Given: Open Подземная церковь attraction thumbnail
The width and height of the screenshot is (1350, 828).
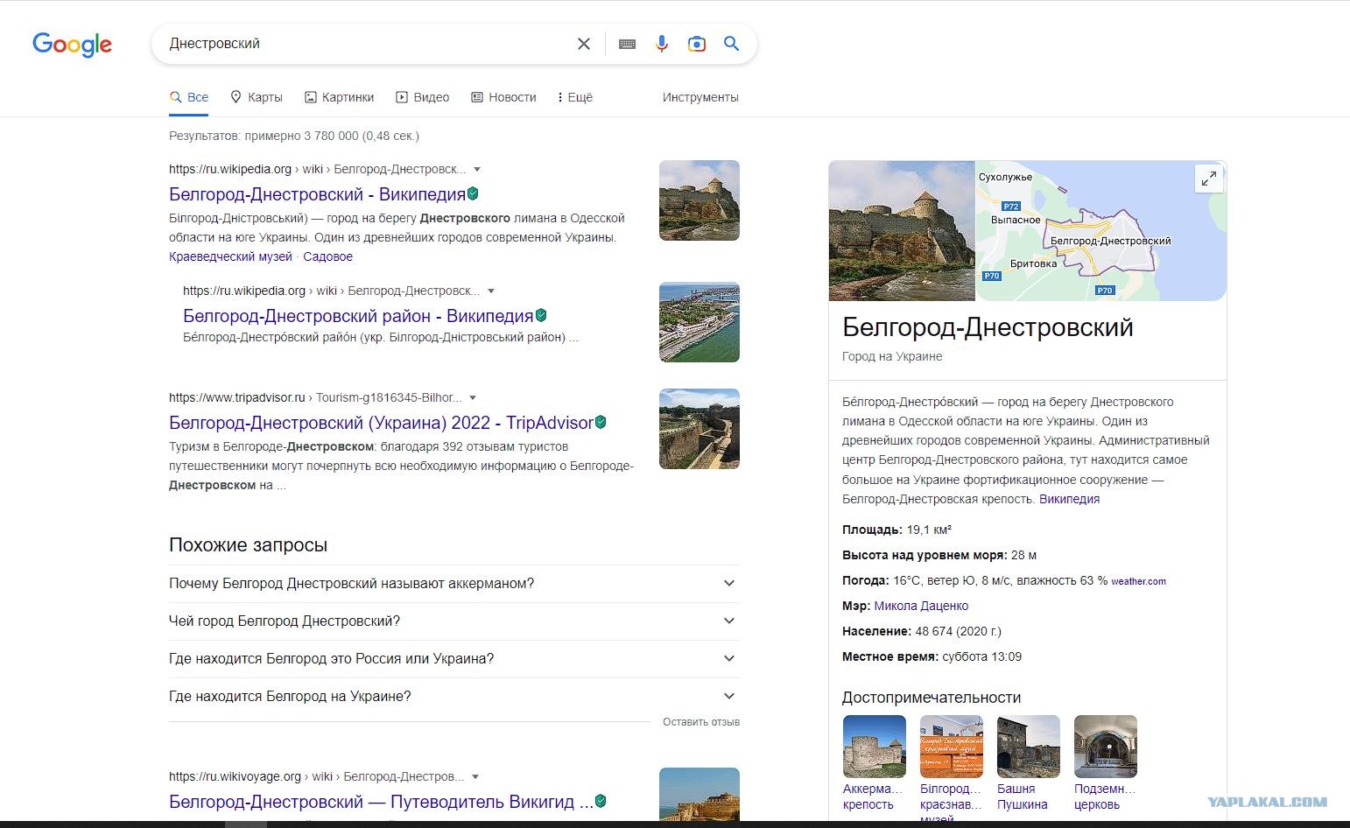Looking at the screenshot, I should 1106,747.
